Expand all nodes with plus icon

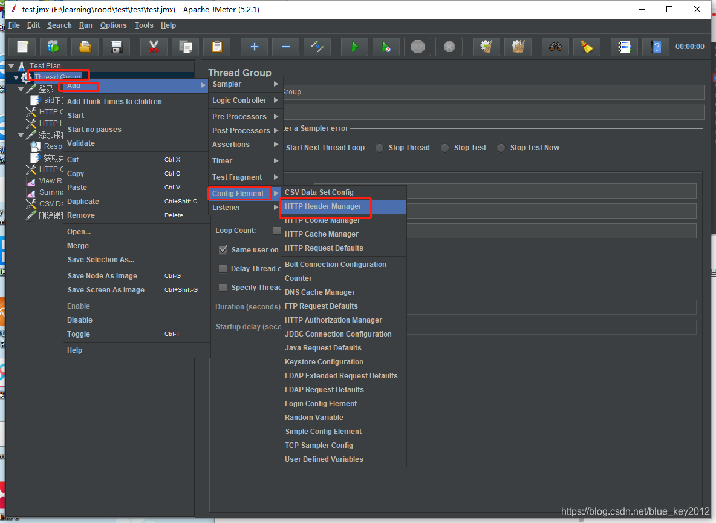point(255,47)
